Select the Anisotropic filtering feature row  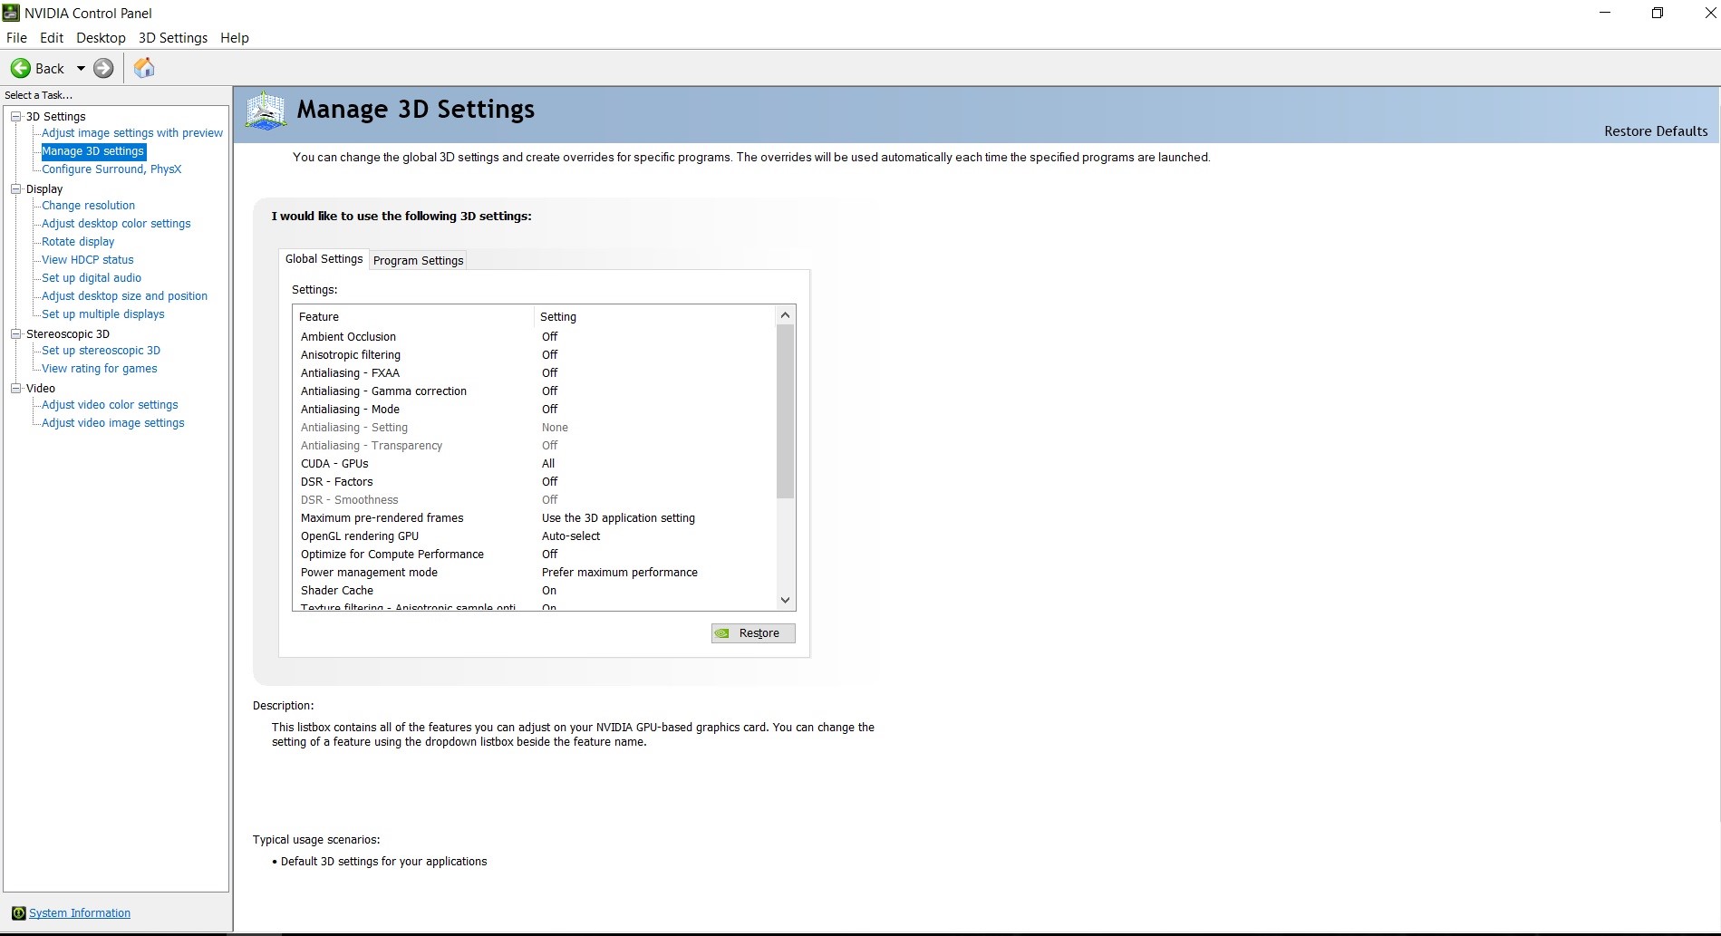coord(535,355)
